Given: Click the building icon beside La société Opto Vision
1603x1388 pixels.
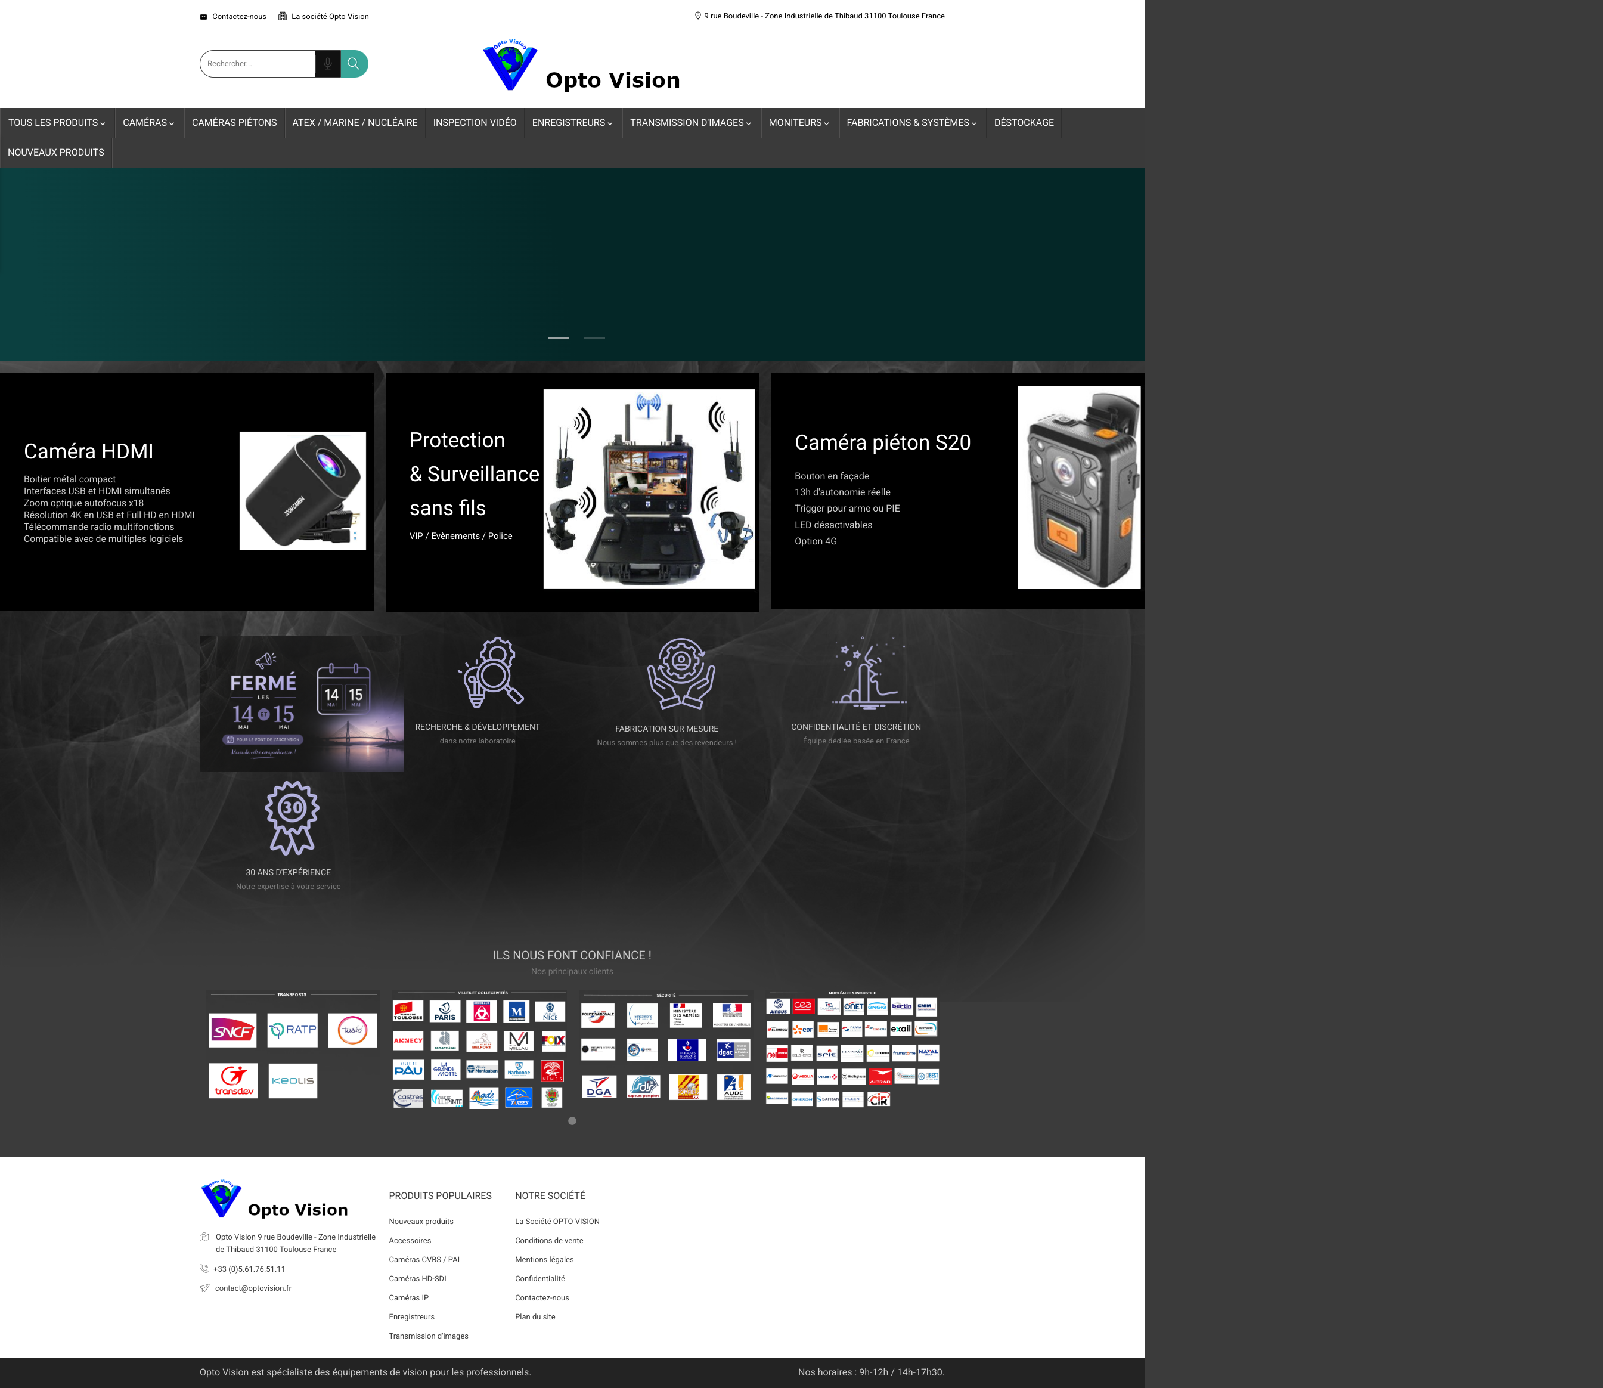Looking at the screenshot, I should (x=283, y=16).
